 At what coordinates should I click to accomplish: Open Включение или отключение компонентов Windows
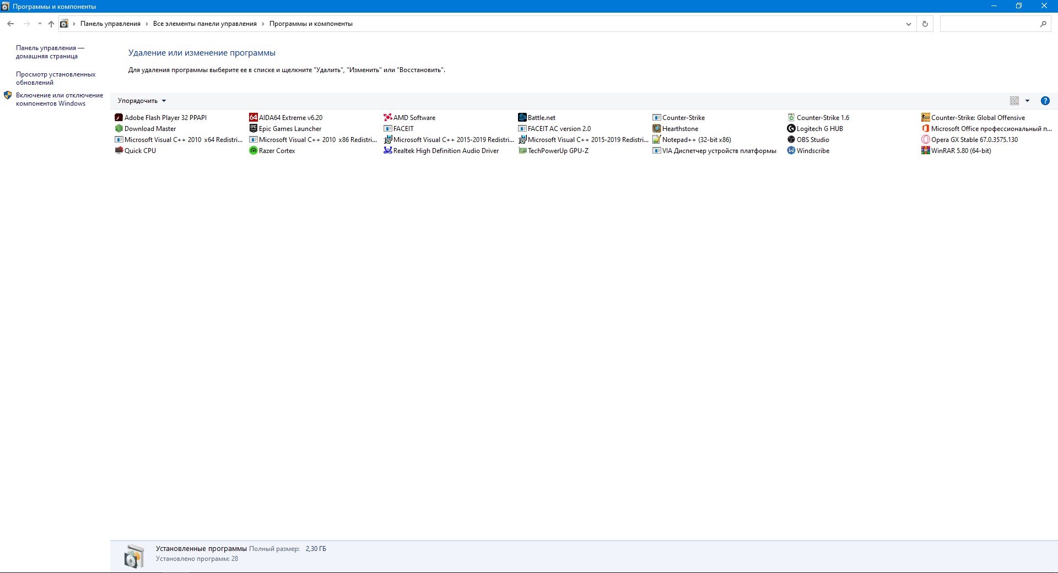(x=60, y=99)
